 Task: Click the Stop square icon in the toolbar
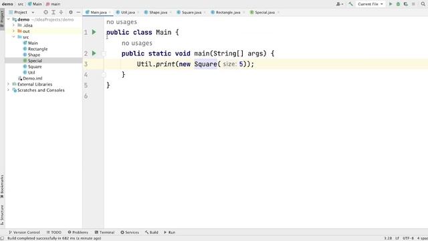(x=413, y=4)
